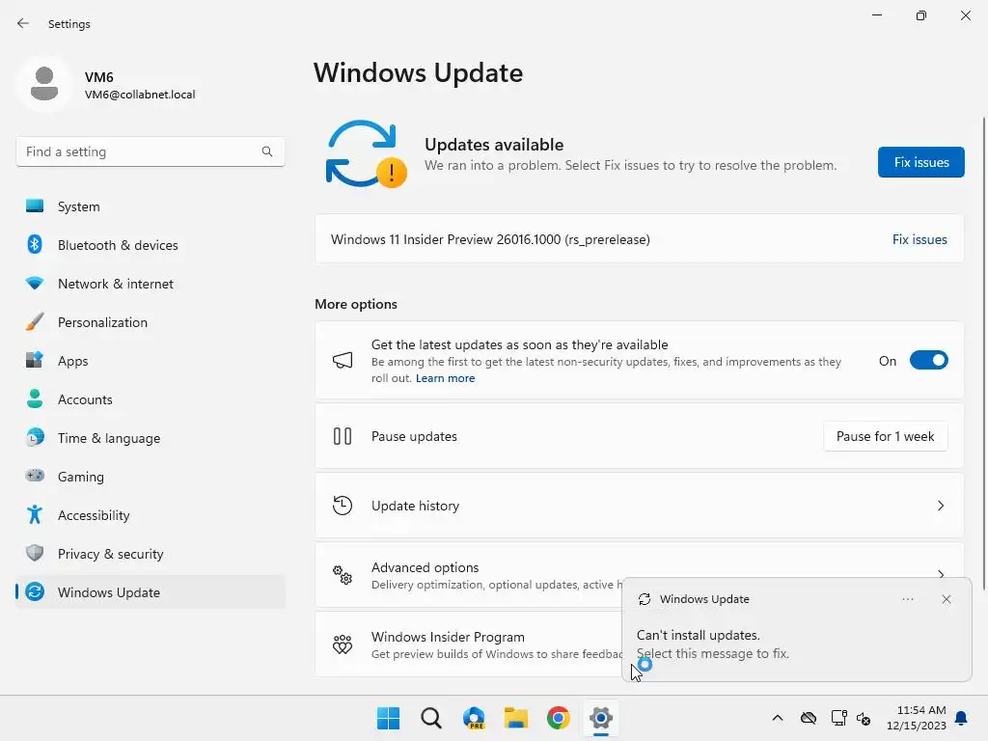This screenshot has width=988, height=741.
Task: Launch Google Chrome from taskbar
Action: 559,718
